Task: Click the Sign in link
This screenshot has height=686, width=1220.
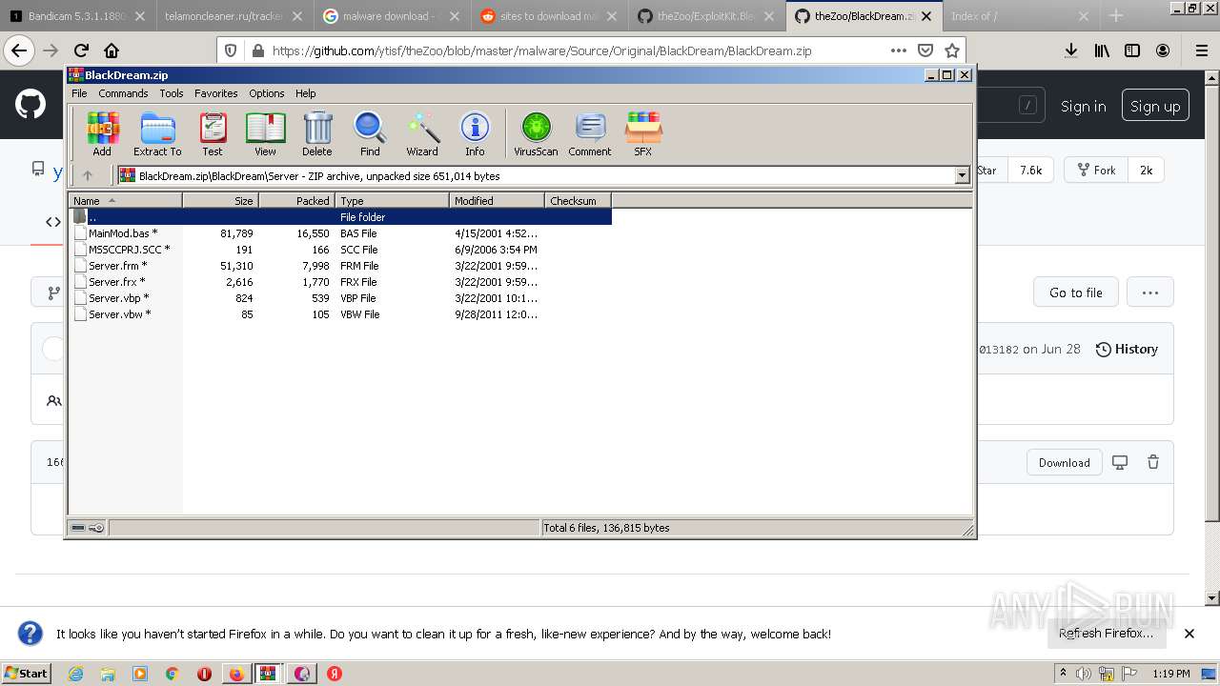Action: click(x=1083, y=106)
